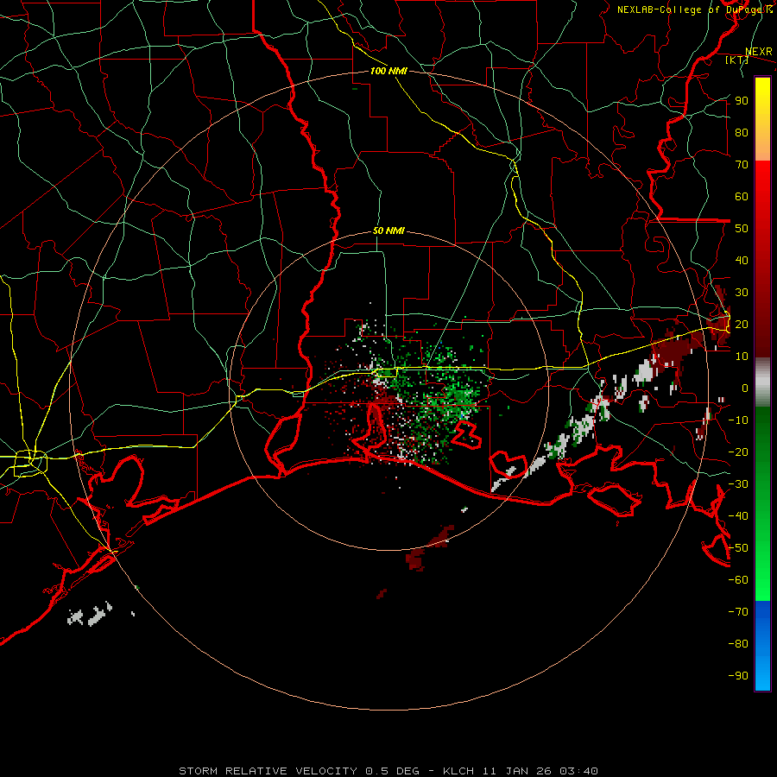Click the 0 value on the velocity scale
The height and width of the screenshot is (777, 777).
pos(745,388)
